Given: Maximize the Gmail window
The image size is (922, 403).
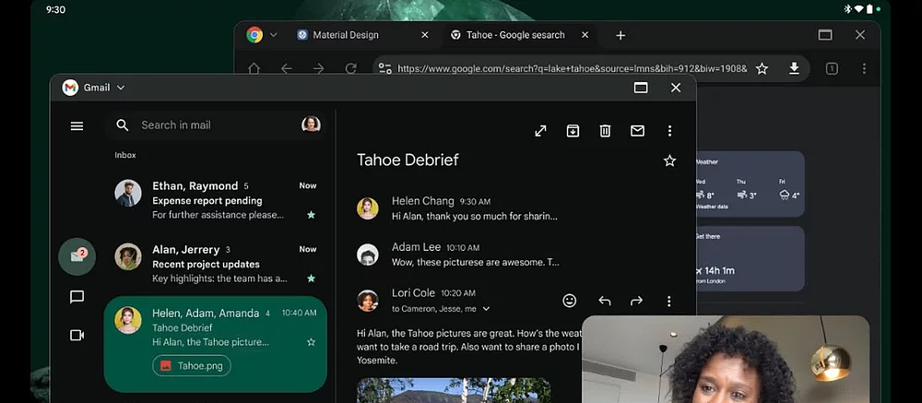Looking at the screenshot, I should pos(641,88).
